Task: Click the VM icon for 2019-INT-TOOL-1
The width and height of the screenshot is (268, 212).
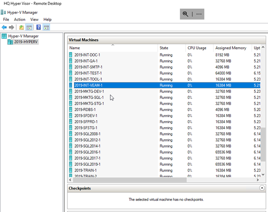Action: [x=70, y=79]
